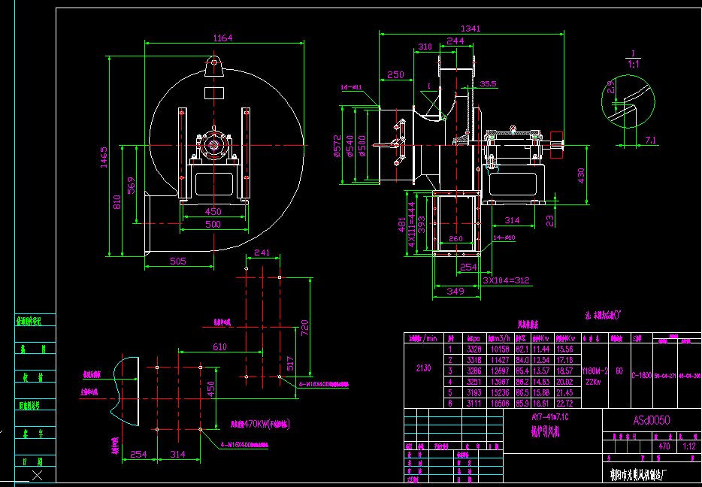The width and height of the screenshot is (702, 487).
Task: Click the 14-ø10 hole callout
Action: pyautogui.click(x=504, y=237)
